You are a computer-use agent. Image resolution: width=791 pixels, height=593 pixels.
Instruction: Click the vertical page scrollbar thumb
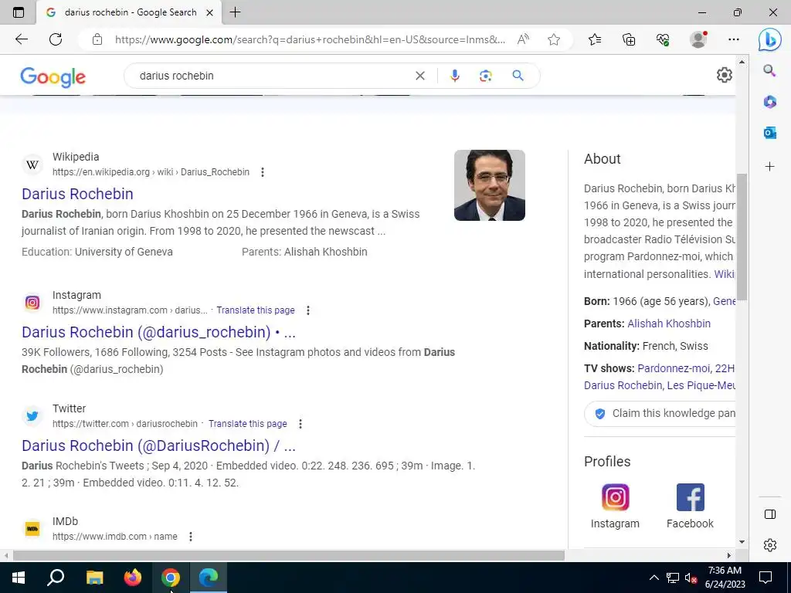(x=742, y=237)
